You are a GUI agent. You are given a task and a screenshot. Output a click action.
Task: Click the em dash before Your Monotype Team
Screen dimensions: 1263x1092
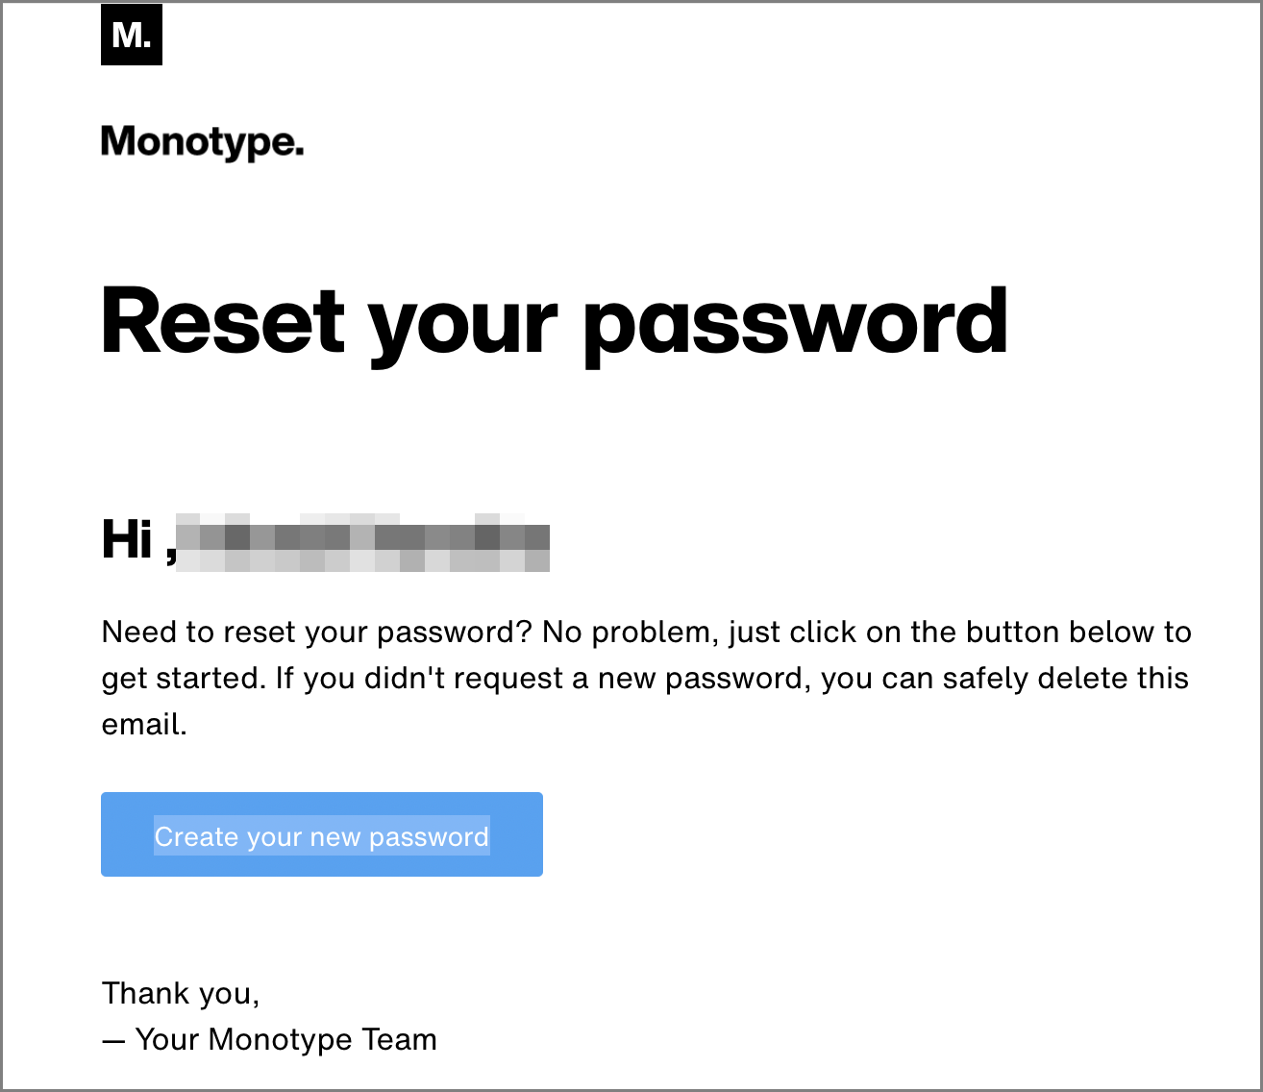pos(113,1040)
